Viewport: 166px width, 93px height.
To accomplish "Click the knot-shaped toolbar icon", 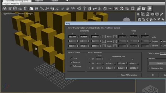I will [79, 9].
